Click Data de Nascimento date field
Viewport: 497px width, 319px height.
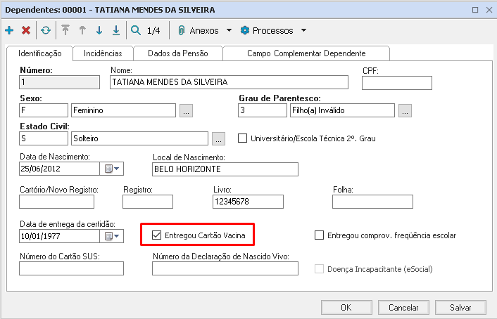click(x=59, y=169)
